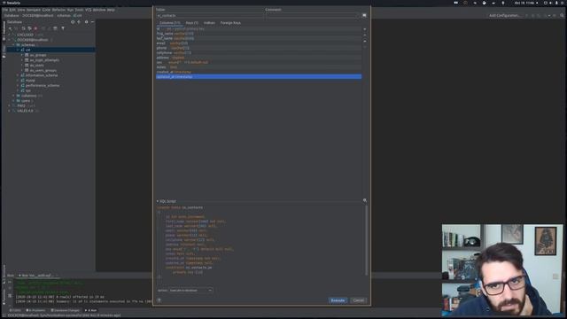
Task: Click the magnifier preview icon beside SQL Script
Action: pos(365,200)
